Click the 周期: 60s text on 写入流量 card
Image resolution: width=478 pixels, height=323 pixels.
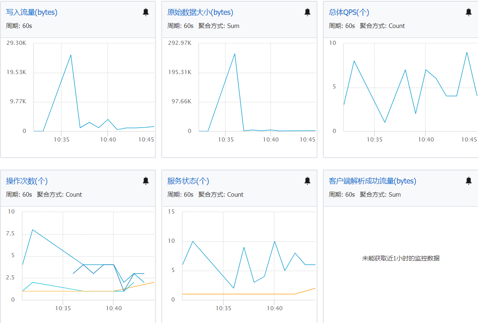tap(19, 26)
